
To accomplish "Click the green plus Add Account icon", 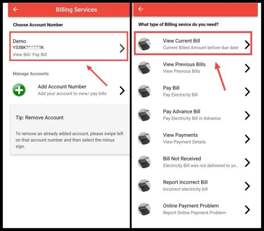I will coord(19,90).
